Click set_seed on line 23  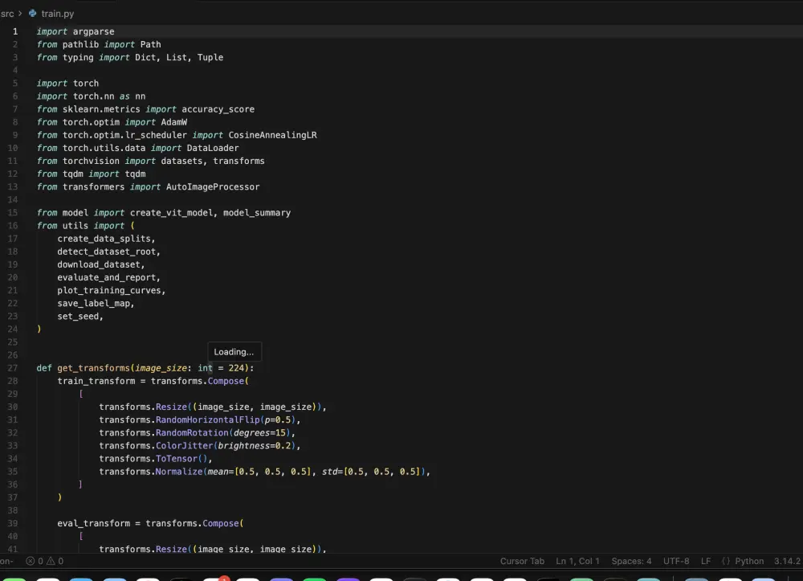(x=78, y=316)
